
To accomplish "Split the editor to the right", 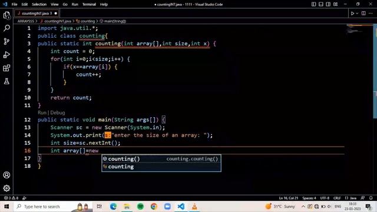I will pos(363,14).
